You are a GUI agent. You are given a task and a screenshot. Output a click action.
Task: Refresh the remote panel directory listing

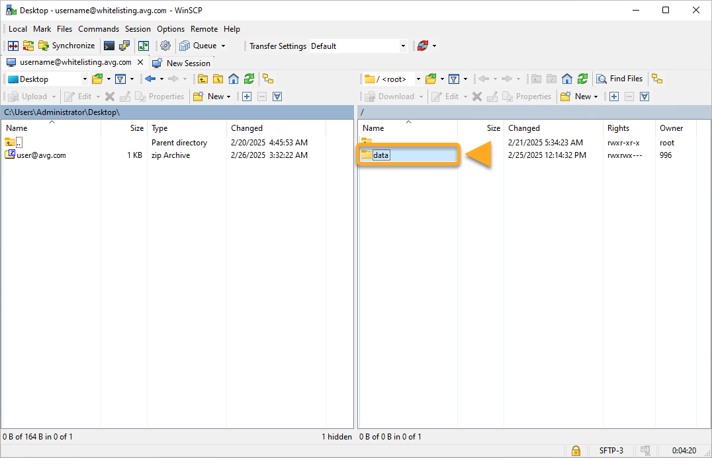582,79
